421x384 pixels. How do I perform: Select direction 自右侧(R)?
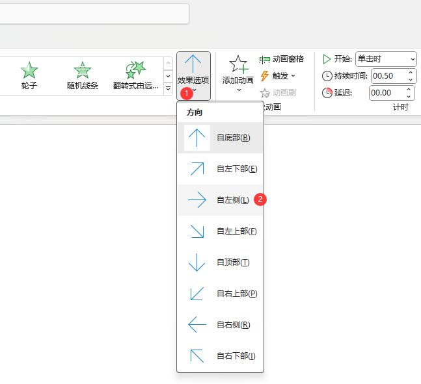[x=220, y=324]
